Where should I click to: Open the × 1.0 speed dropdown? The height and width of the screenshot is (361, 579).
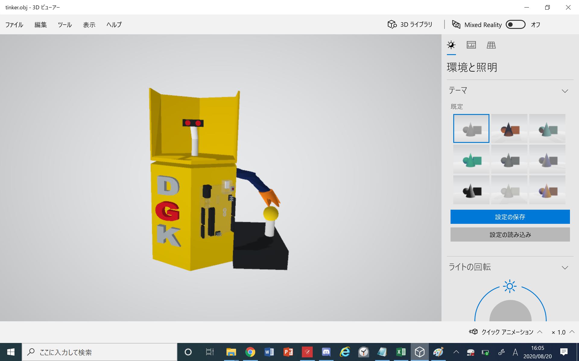point(563,332)
